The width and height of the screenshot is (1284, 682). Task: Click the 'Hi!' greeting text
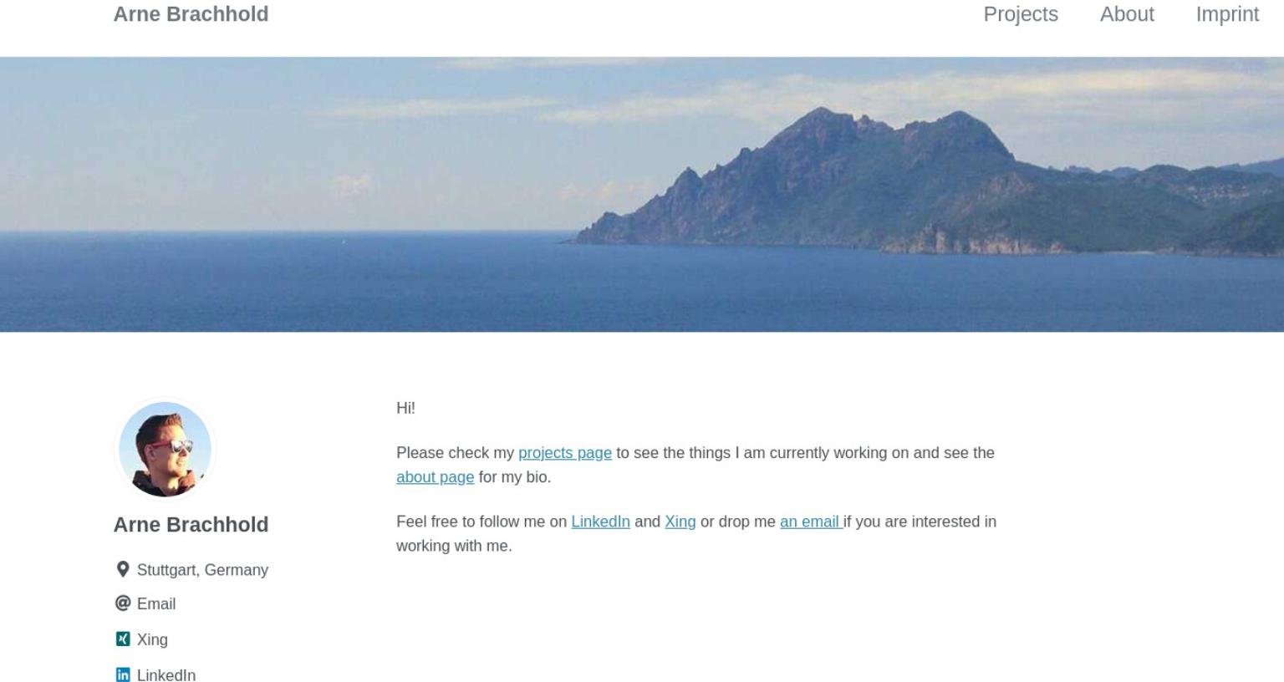(405, 408)
